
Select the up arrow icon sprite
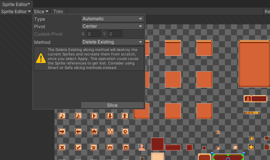point(125,116)
